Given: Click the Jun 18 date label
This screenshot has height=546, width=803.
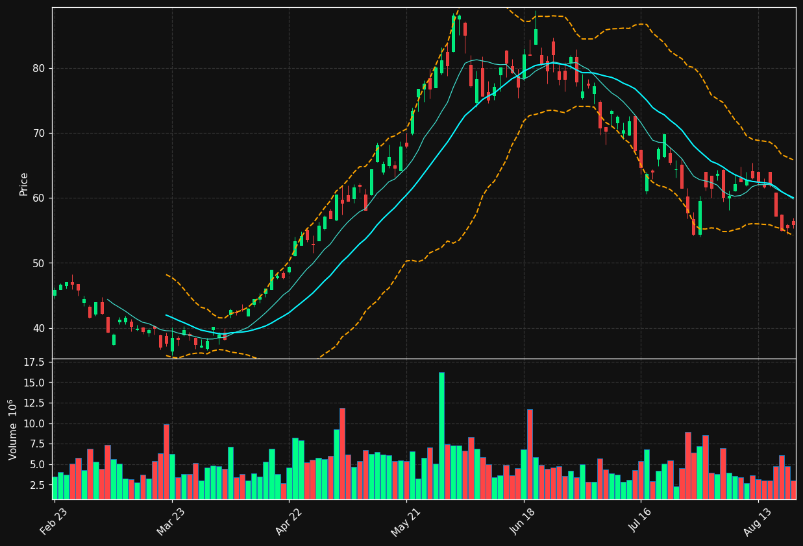Looking at the screenshot, I should pos(523,522).
